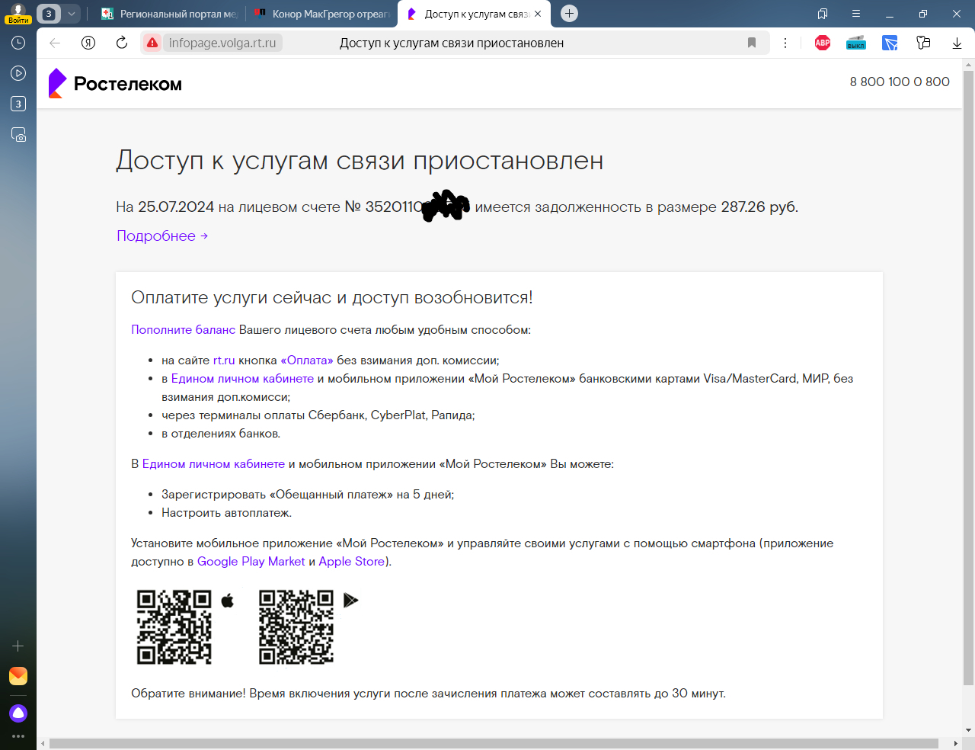Viewport: 975px width, 750px height.
Task: Bookmark this page via address bar icon
Action: (752, 43)
